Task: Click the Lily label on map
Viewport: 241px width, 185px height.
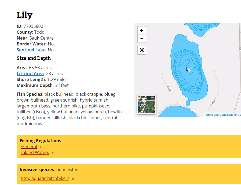Action: pos(188,70)
